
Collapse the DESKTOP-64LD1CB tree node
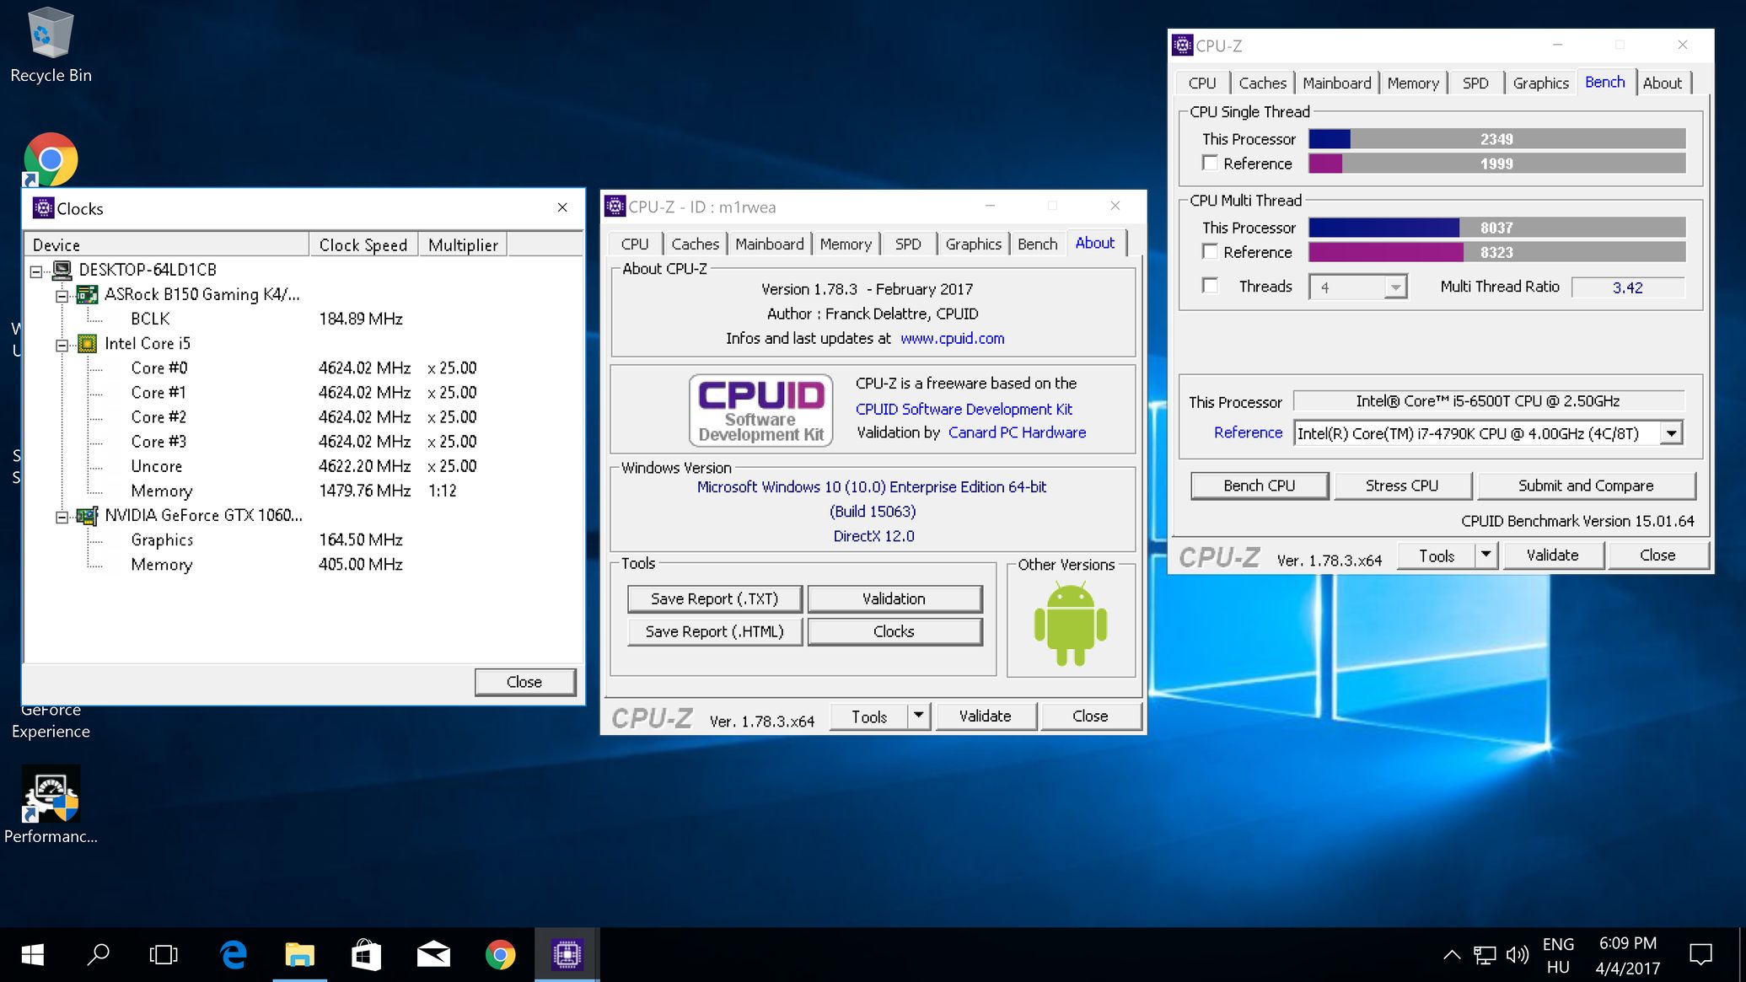pyautogui.click(x=36, y=271)
